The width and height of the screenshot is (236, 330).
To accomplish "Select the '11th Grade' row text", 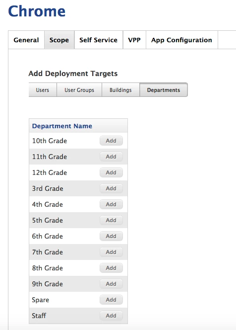I will (50, 157).
